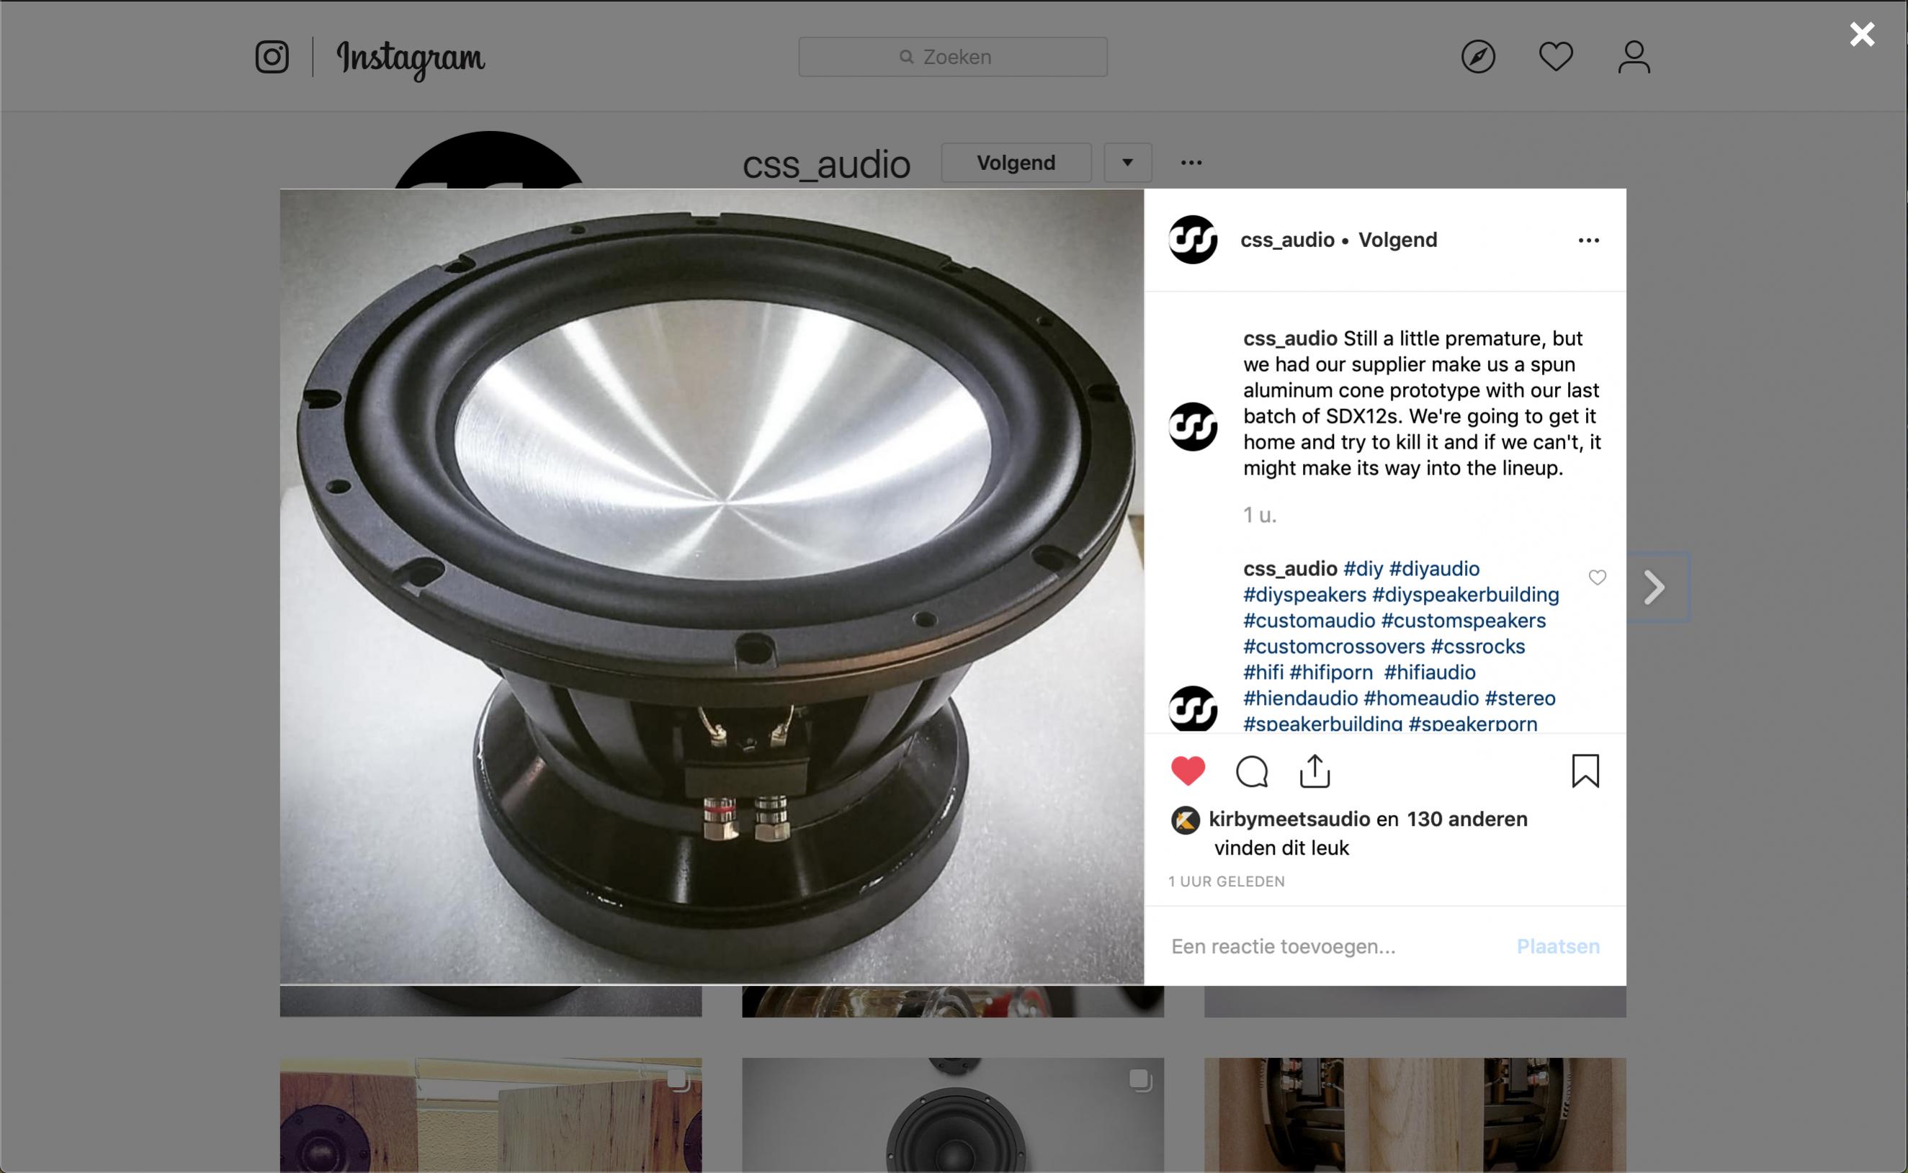This screenshot has width=1908, height=1173.
Task: Click the 1 u. caption time
Action: click(x=1259, y=515)
